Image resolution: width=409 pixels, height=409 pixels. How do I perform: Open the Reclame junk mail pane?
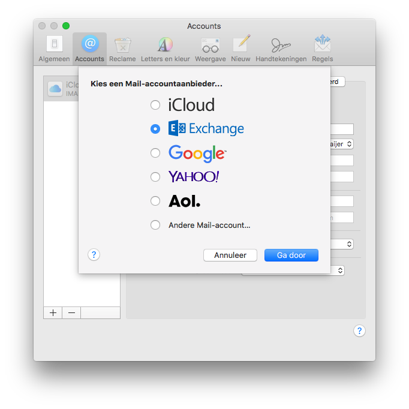[x=122, y=49]
